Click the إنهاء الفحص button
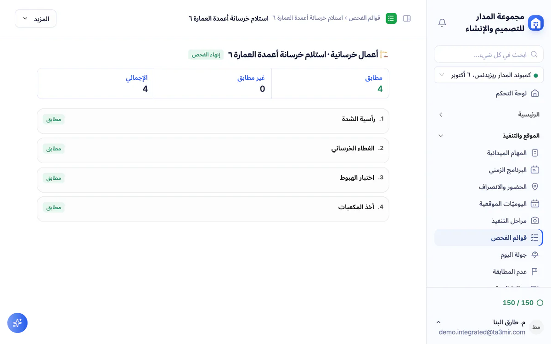 [206, 55]
